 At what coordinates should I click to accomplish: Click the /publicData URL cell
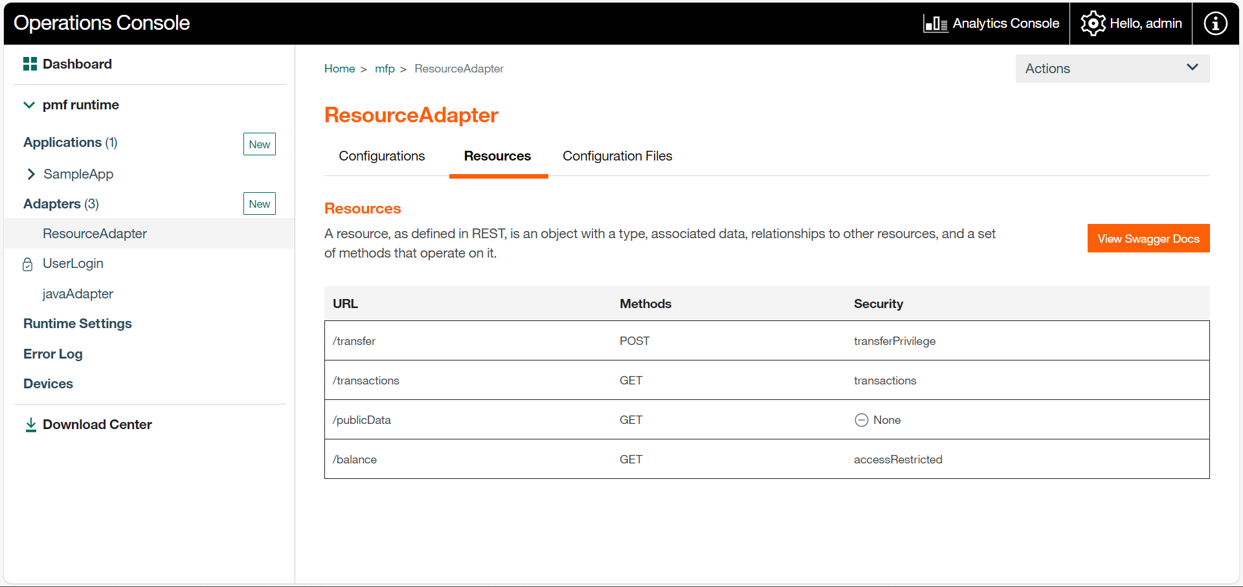362,420
